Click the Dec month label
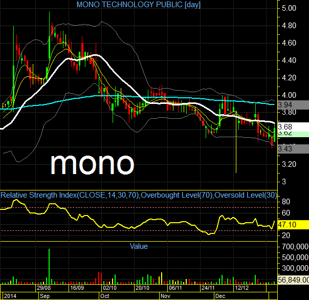Viewport: 309px width, 300px height. [x=220, y=296]
